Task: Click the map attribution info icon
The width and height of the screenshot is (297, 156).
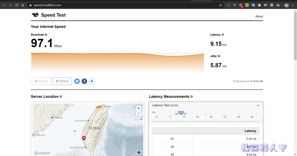Action: click(139, 152)
